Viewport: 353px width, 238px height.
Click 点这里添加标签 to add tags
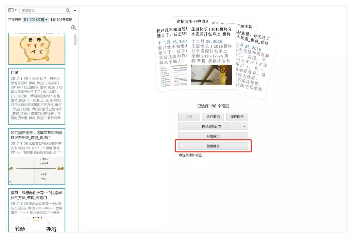click(191, 155)
